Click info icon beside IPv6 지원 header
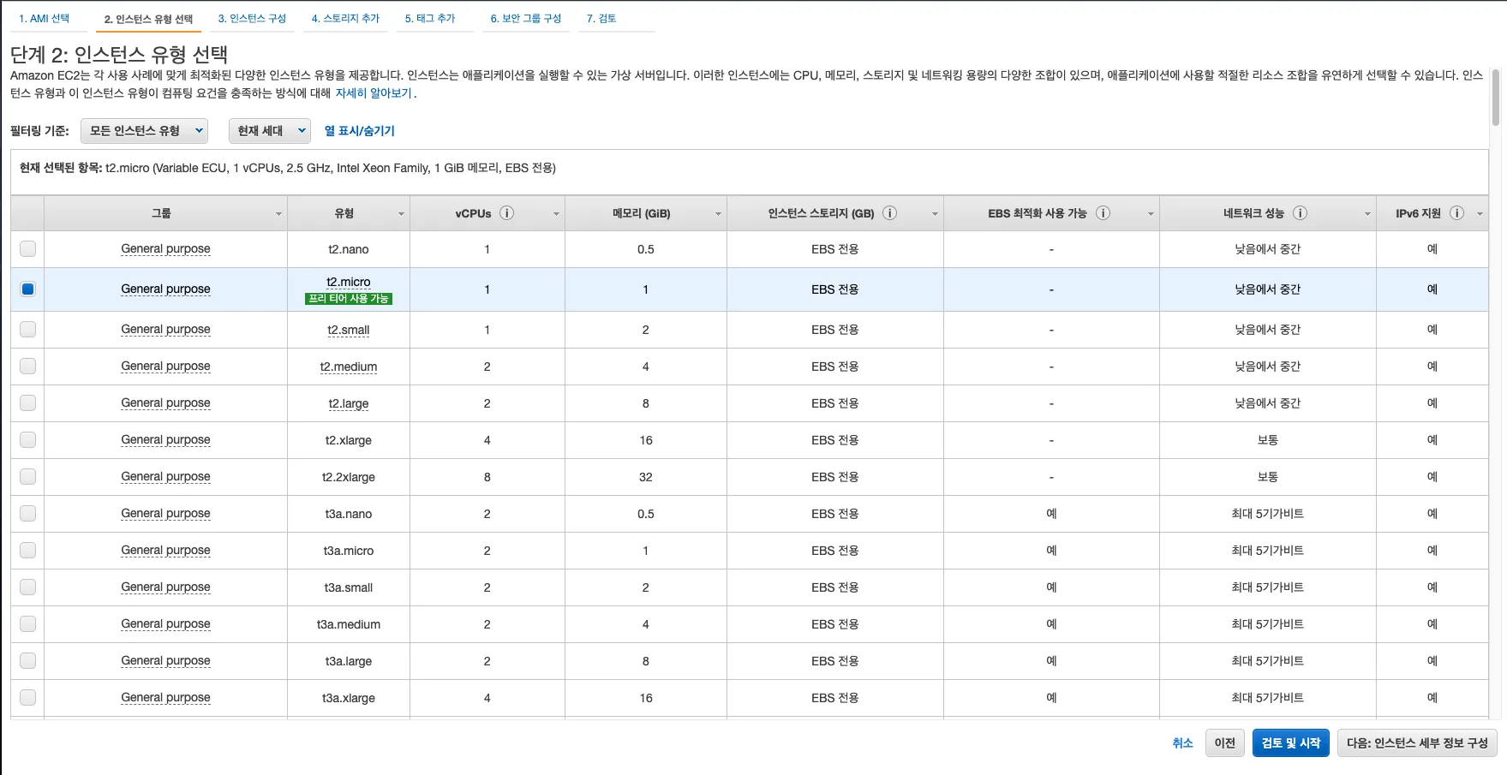Viewport: 1507px width, 775px height. (1456, 213)
